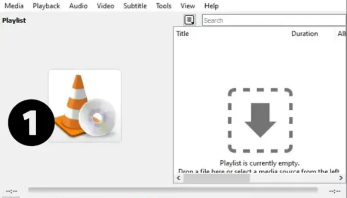Image resolution: width=347 pixels, height=198 pixels.
Task: Sort playlist by the Duration column
Action: (304, 34)
